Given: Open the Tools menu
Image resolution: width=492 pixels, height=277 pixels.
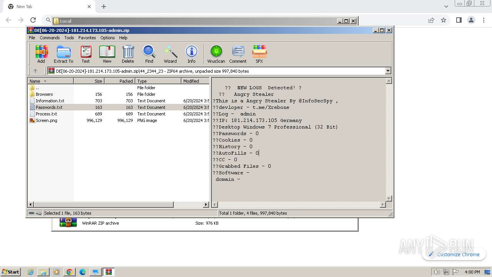Looking at the screenshot, I should pos(69,38).
